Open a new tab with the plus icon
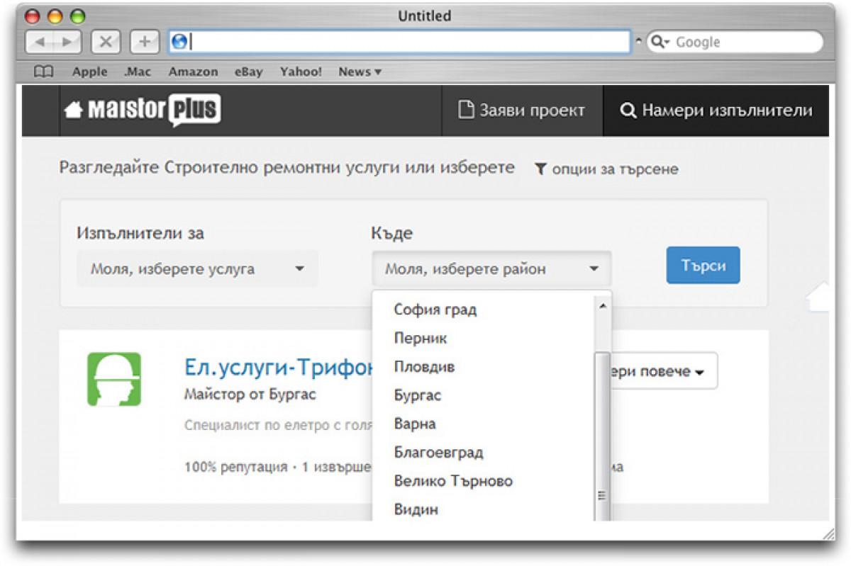 143,41
